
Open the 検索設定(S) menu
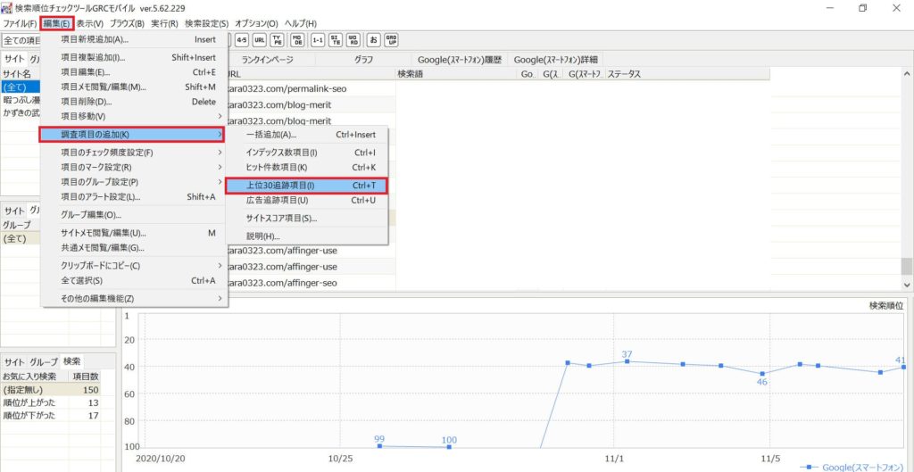(x=206, y=24)
